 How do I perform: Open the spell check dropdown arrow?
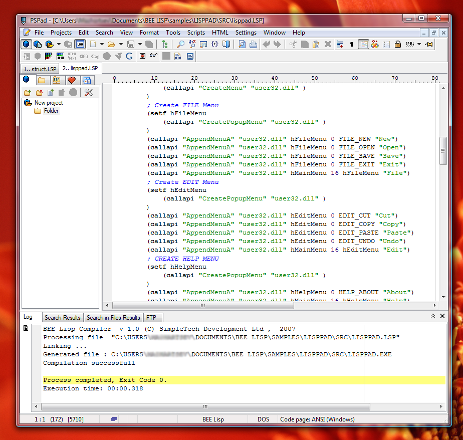[419, 44]
